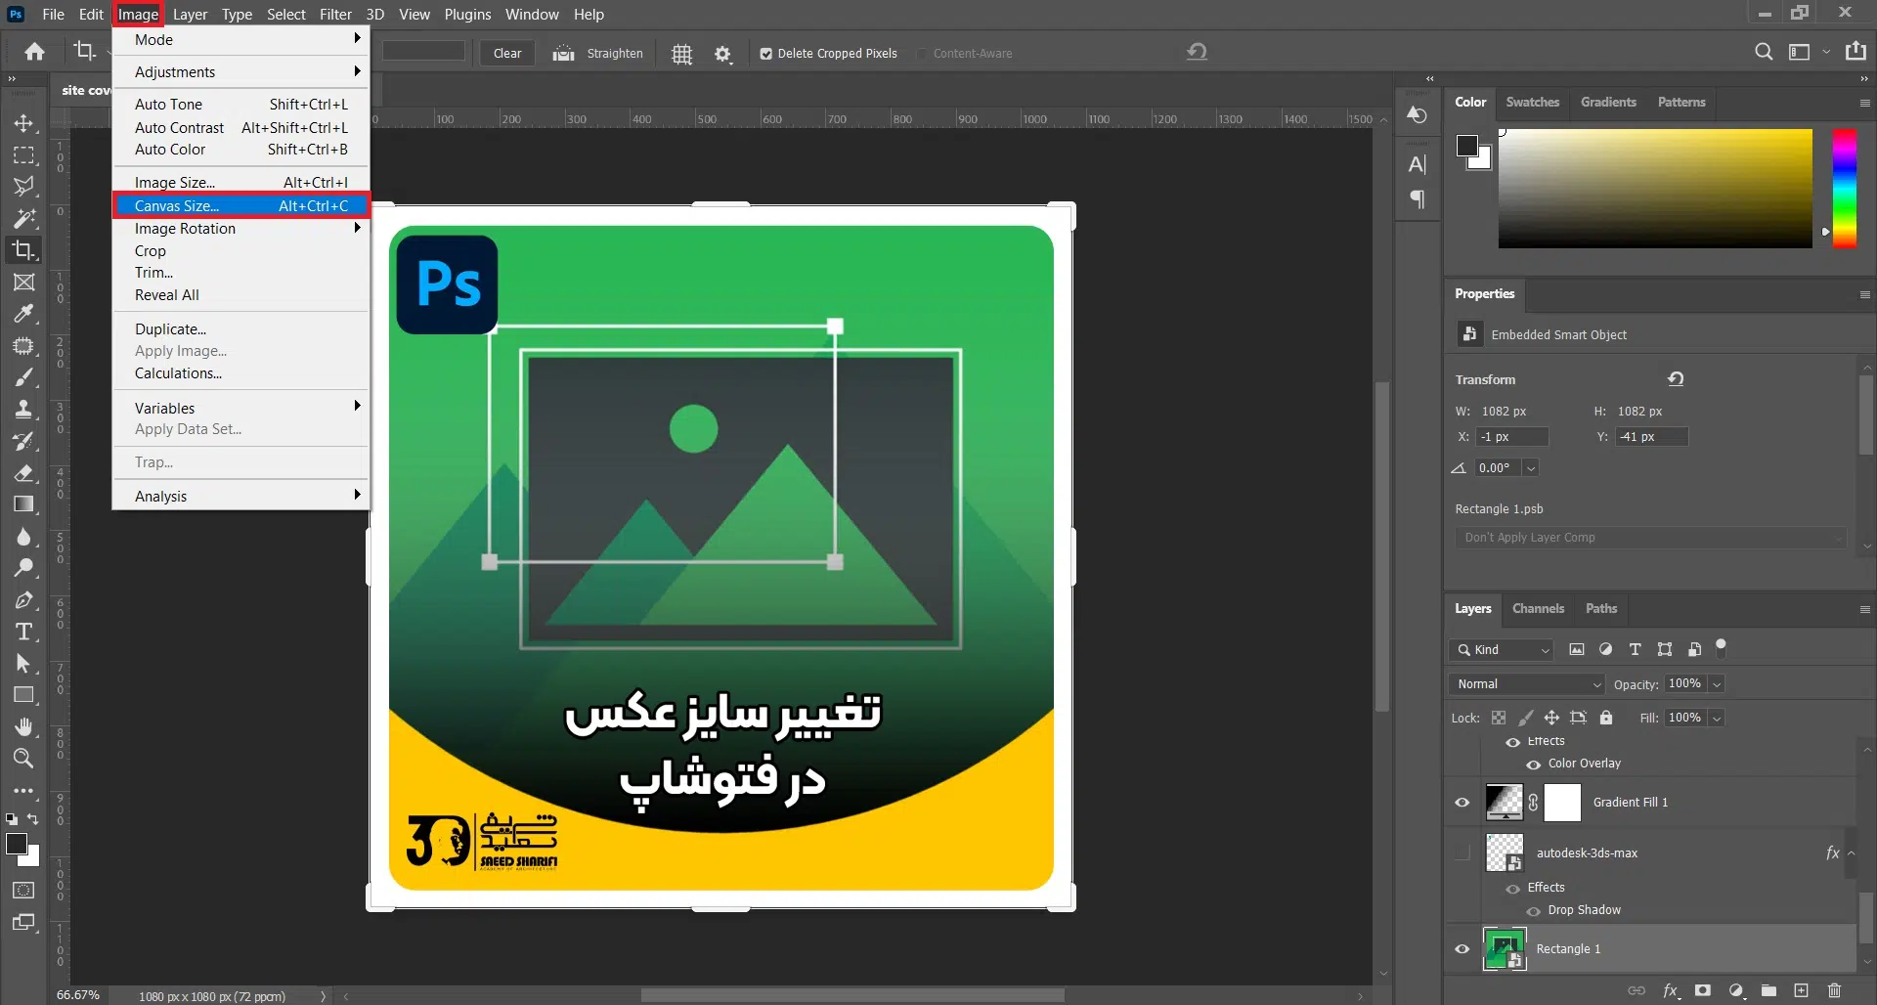Click the Straighten button
The image size is (1877, 1005).
click(x=598, y=54)
